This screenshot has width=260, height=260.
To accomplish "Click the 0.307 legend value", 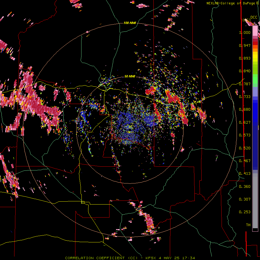I will (245, 199).
